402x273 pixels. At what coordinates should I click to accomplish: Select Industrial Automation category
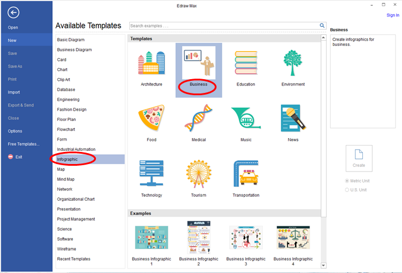76,149
